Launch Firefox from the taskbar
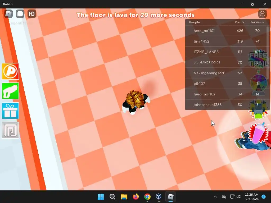Screen dimensions: 271x203 (136, 197)
